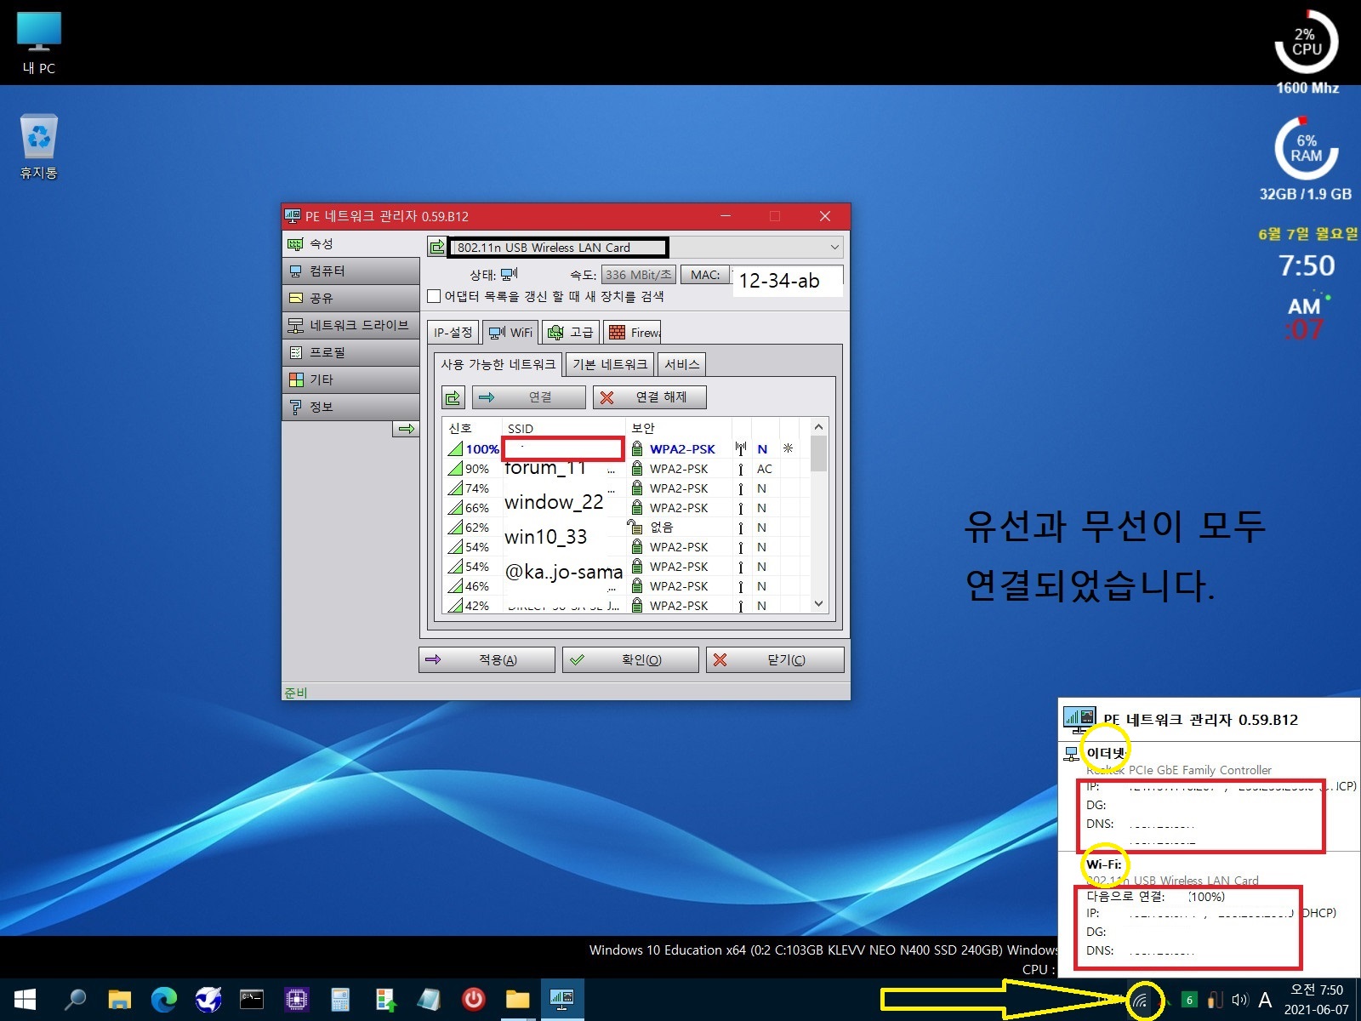Open the 정보 sidebar section
The image size is (1361, 1021).
click(x=350, y=407)
